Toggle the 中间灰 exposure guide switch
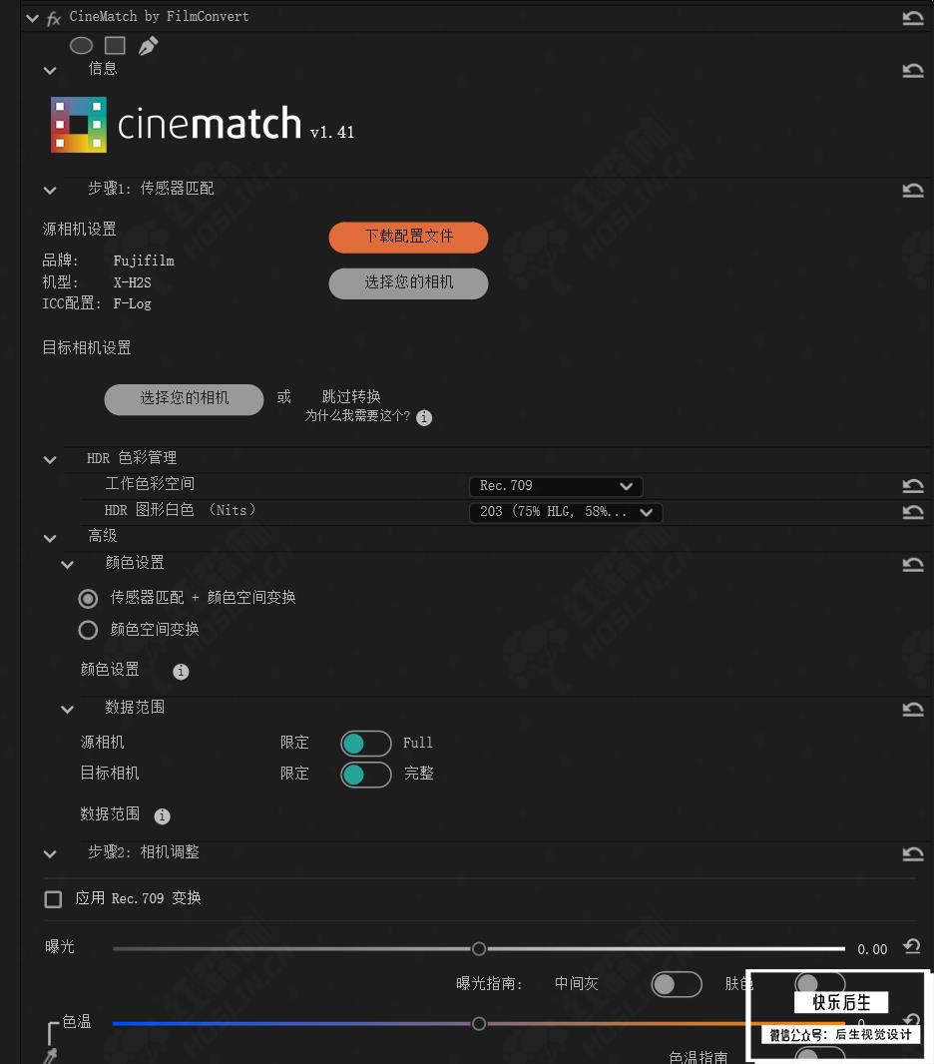 tap(677, 984)
